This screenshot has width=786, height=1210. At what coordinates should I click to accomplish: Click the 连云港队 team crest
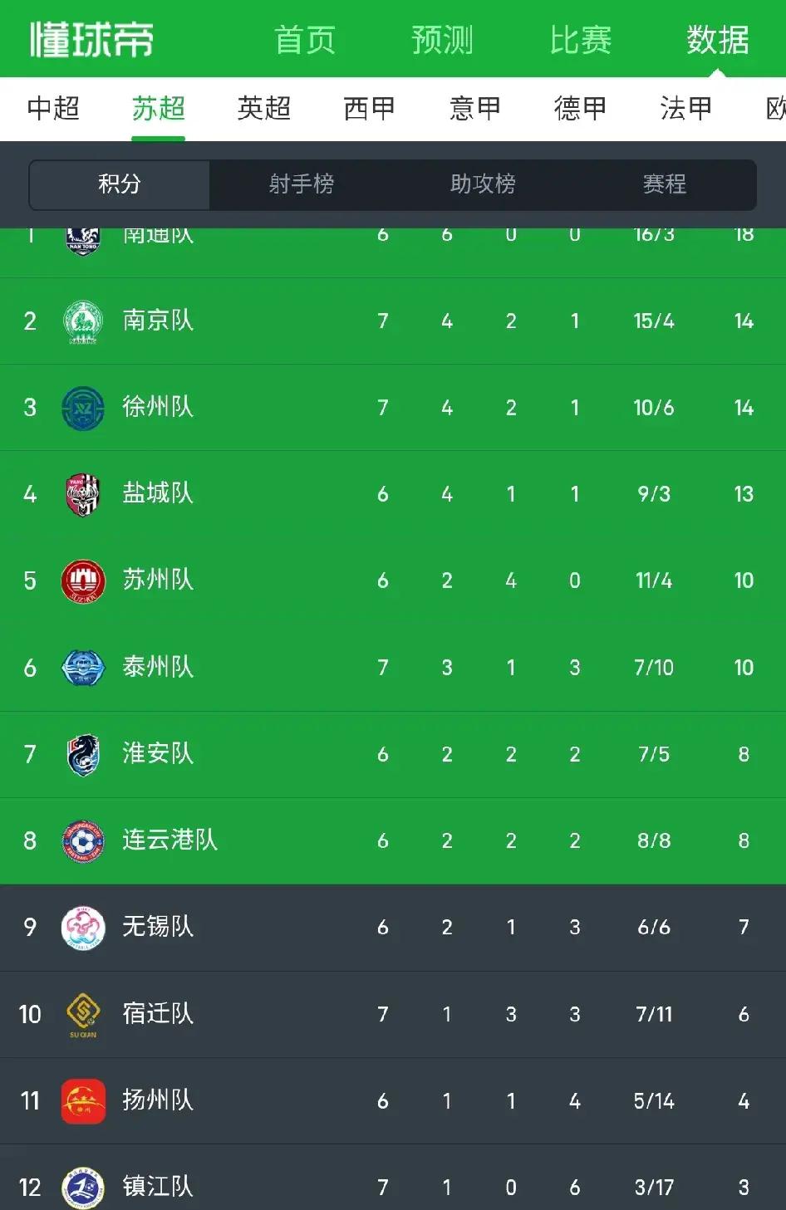[81, 840]
